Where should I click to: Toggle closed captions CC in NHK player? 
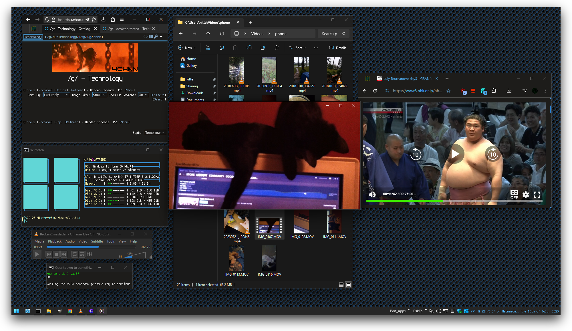click(514, 195)
